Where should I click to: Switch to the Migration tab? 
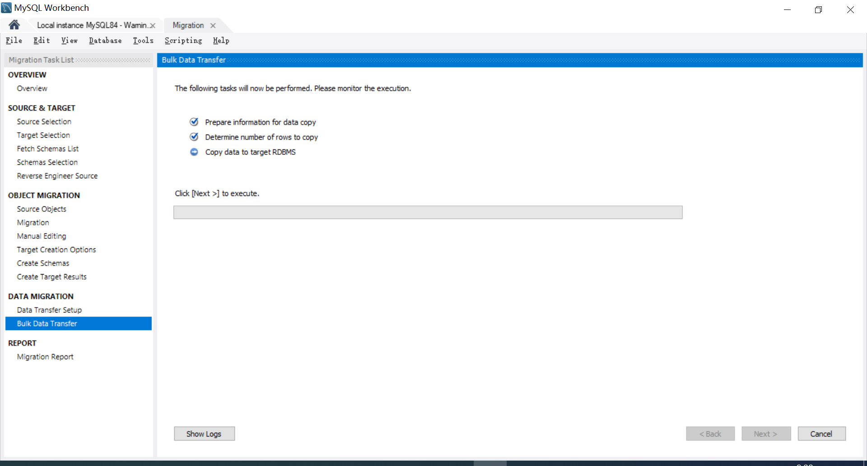188,25
